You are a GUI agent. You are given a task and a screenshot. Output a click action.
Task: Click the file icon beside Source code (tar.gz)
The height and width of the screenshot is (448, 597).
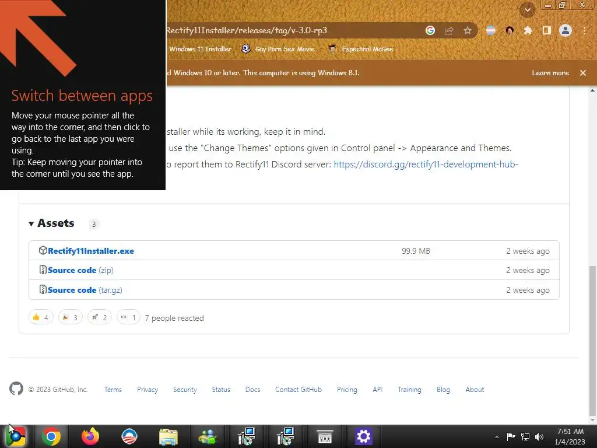click(x=43, y=289)
